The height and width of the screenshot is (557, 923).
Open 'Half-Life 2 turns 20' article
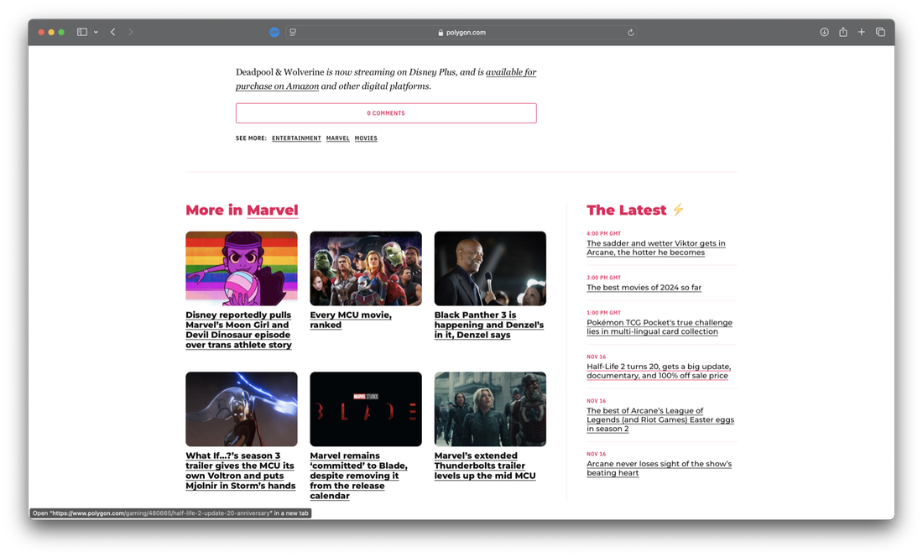coord(659,371)
